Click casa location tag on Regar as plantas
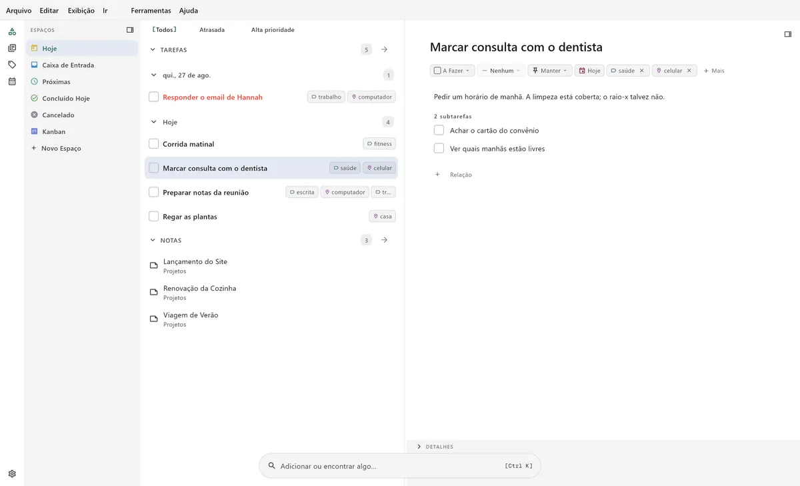This screenshot has height=486, width=800. (382, 217)
